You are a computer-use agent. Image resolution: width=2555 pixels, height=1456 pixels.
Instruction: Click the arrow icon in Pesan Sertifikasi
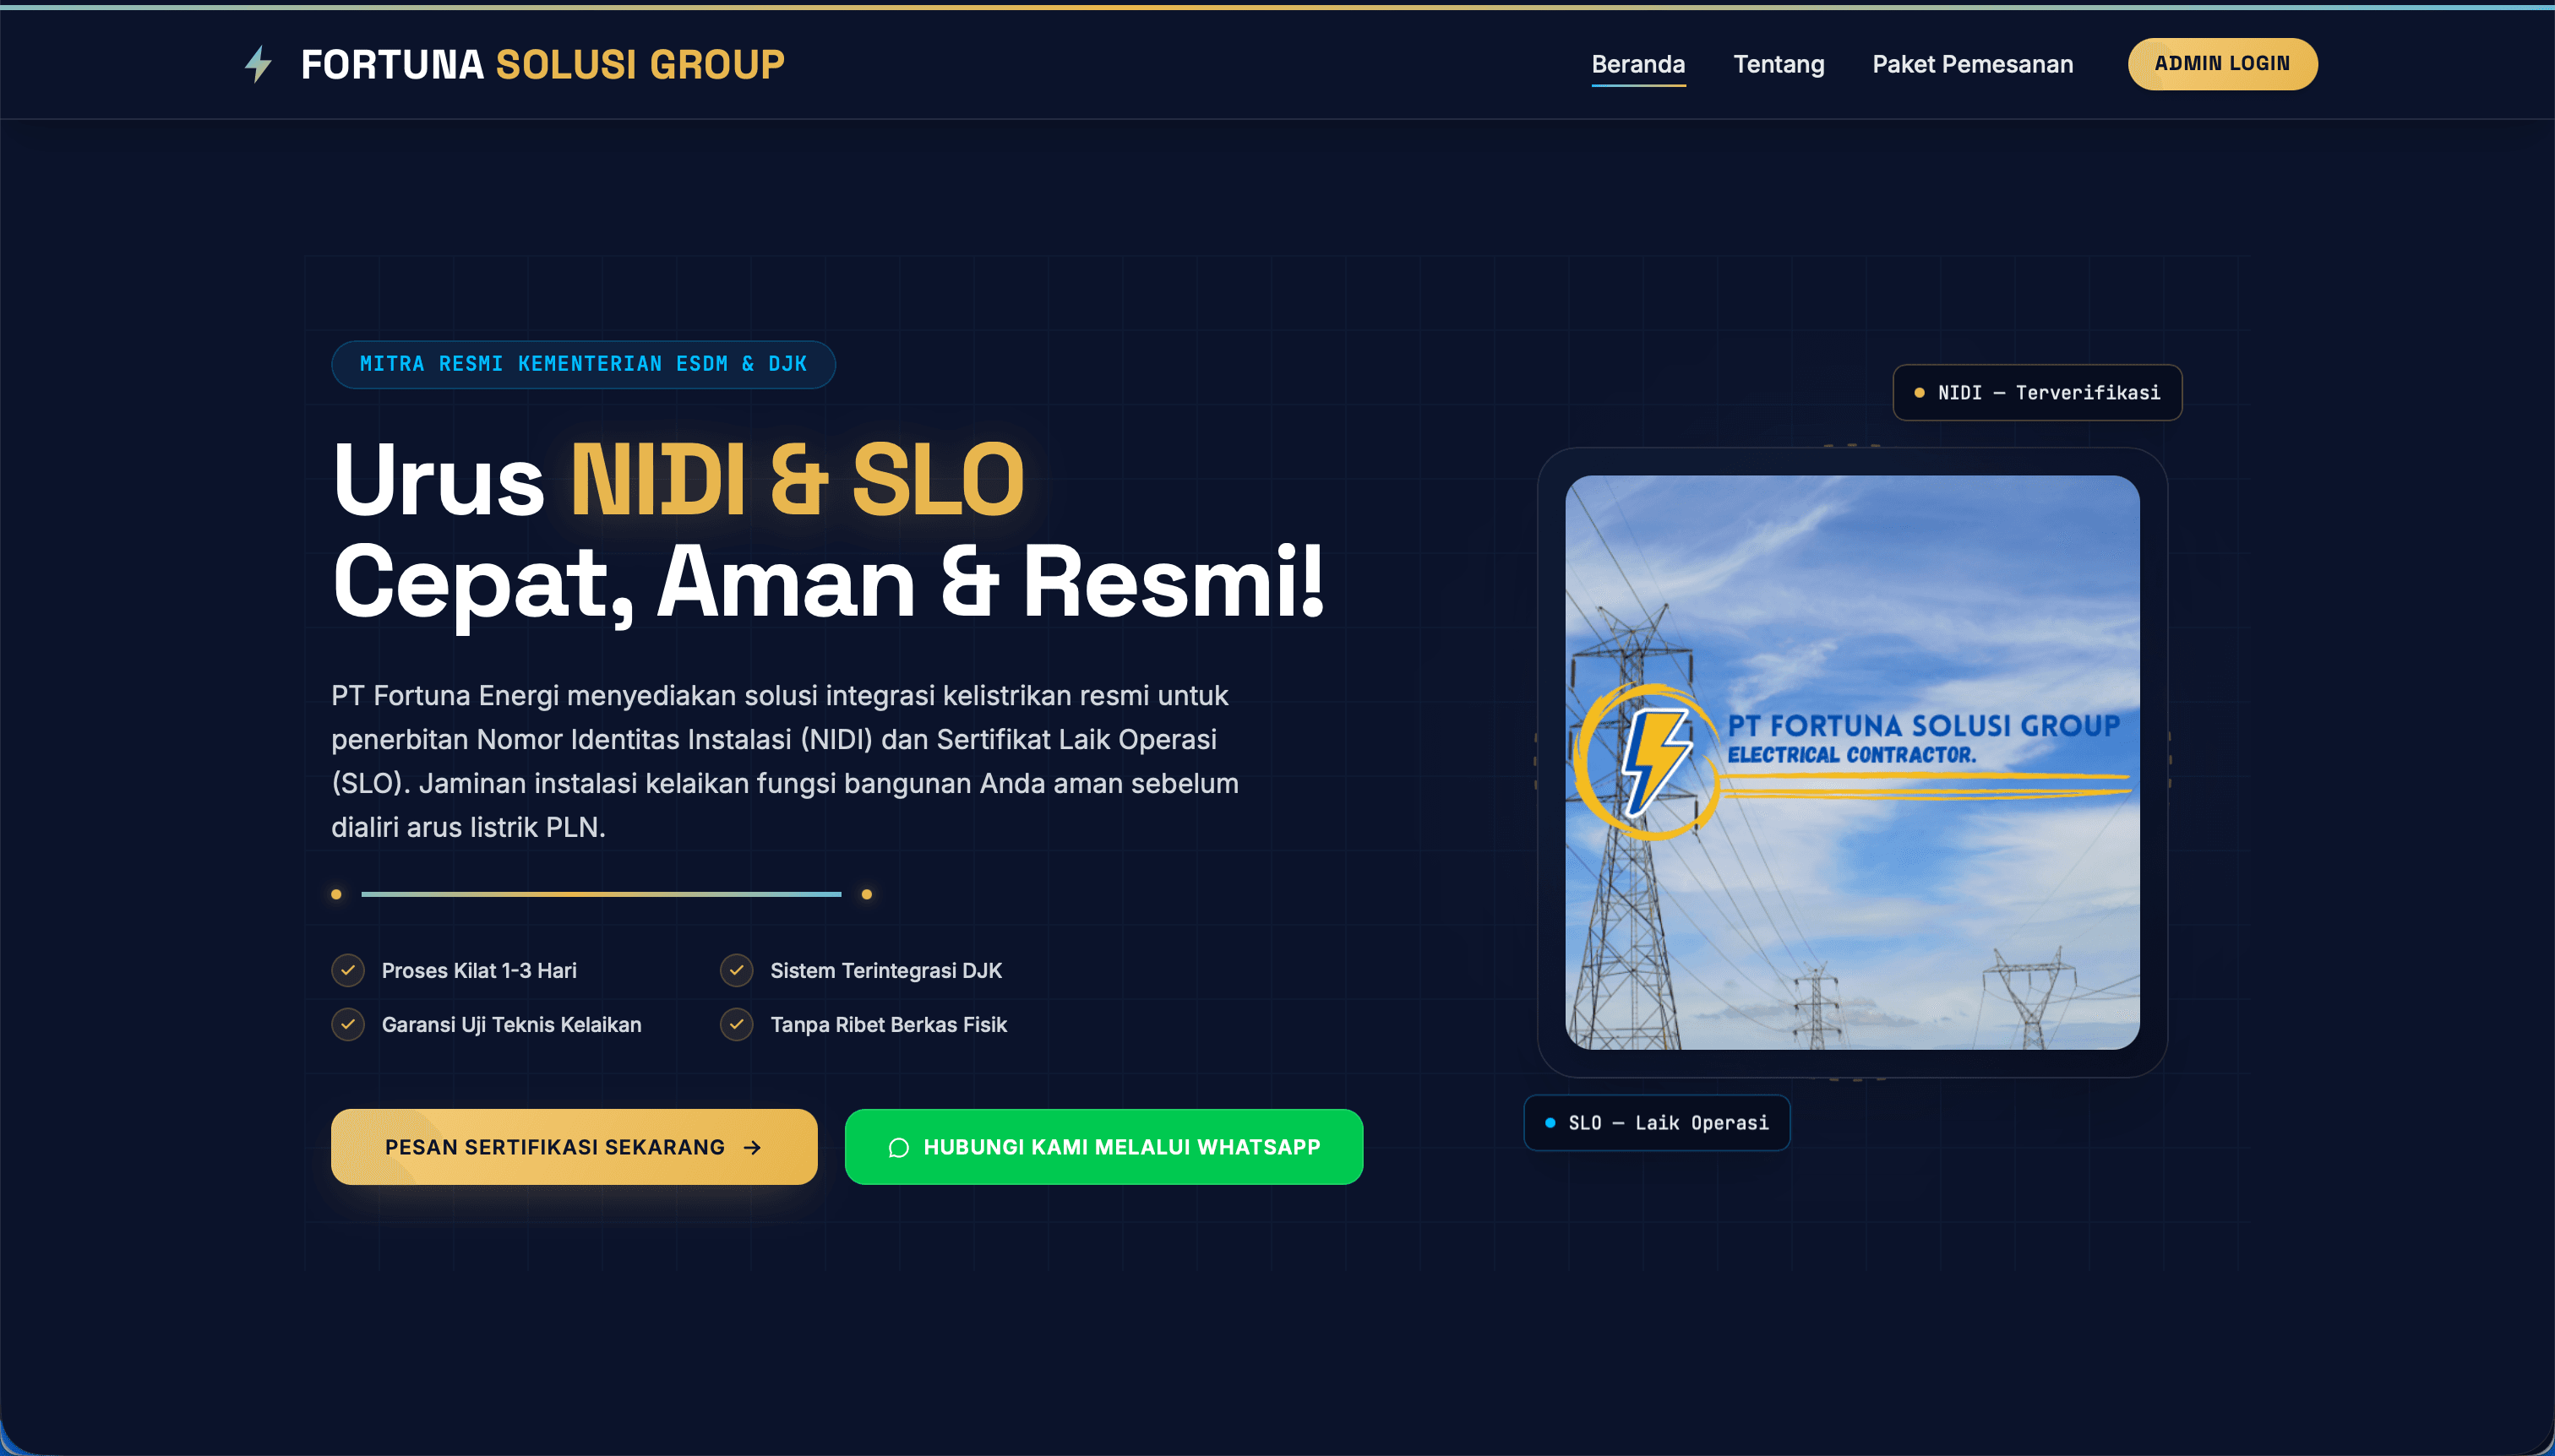click(x=752, y=1147)
